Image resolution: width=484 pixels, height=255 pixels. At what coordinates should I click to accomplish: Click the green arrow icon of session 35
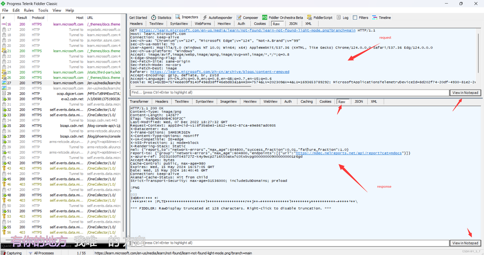pos(4,126)
